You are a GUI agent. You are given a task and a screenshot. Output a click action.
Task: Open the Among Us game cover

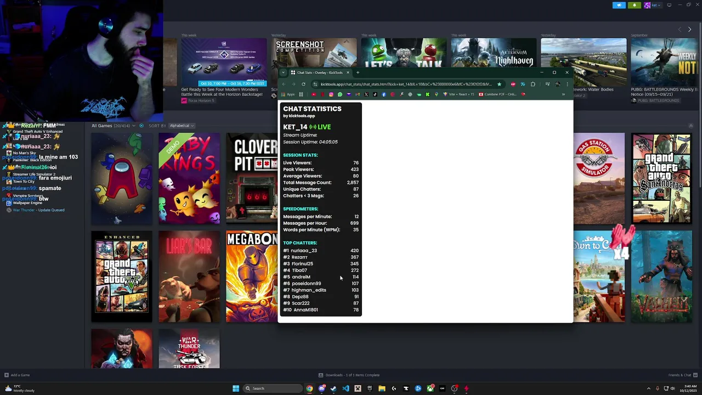tap(122, 178)
